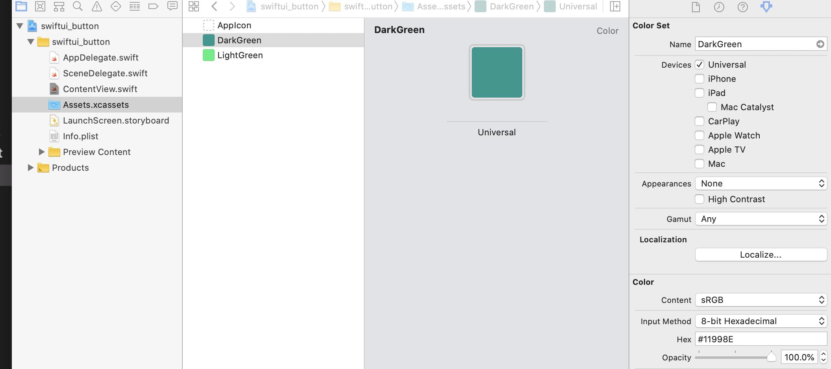Open the Content sRGB dropdown
831x369 pixels.
761,300
